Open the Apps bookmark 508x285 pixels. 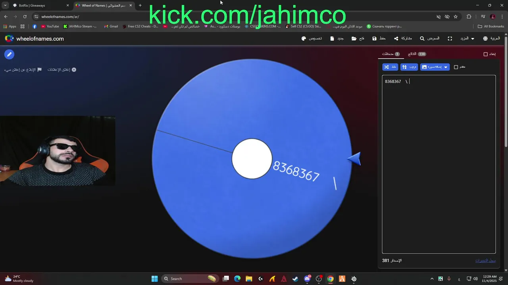10,27
